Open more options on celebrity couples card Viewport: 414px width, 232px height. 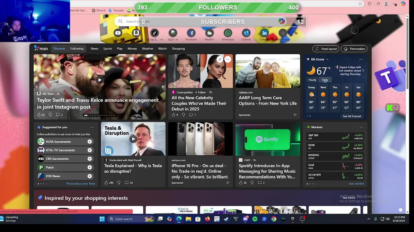click(x=228, y=59)
